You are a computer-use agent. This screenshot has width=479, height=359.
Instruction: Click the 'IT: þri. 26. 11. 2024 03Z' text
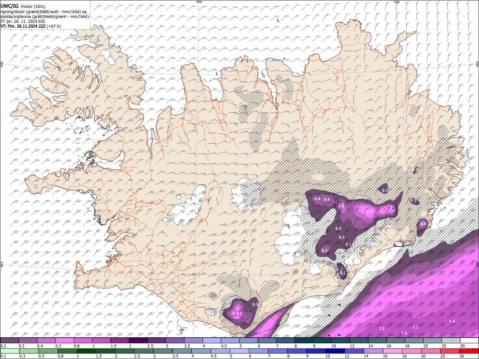tap(23, 21)
